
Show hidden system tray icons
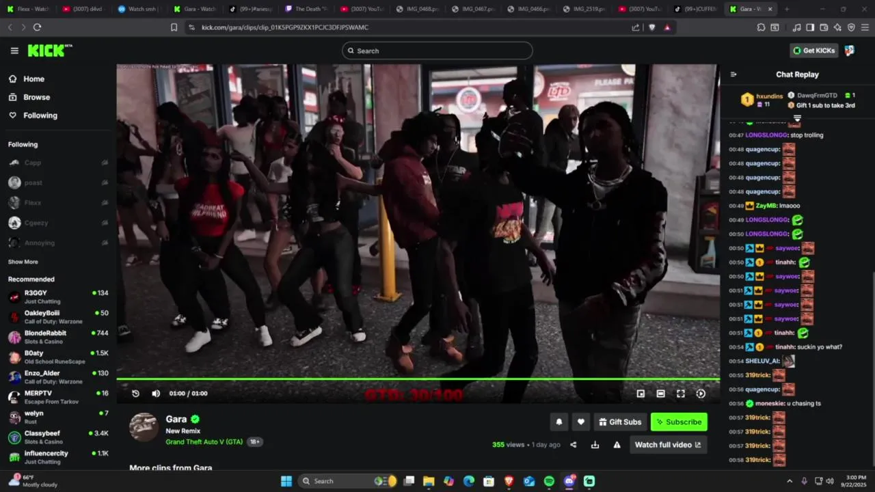click(790, 481)
